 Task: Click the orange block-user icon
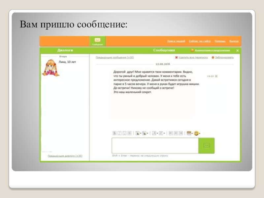pyautogui.click(x=213, y=57)
